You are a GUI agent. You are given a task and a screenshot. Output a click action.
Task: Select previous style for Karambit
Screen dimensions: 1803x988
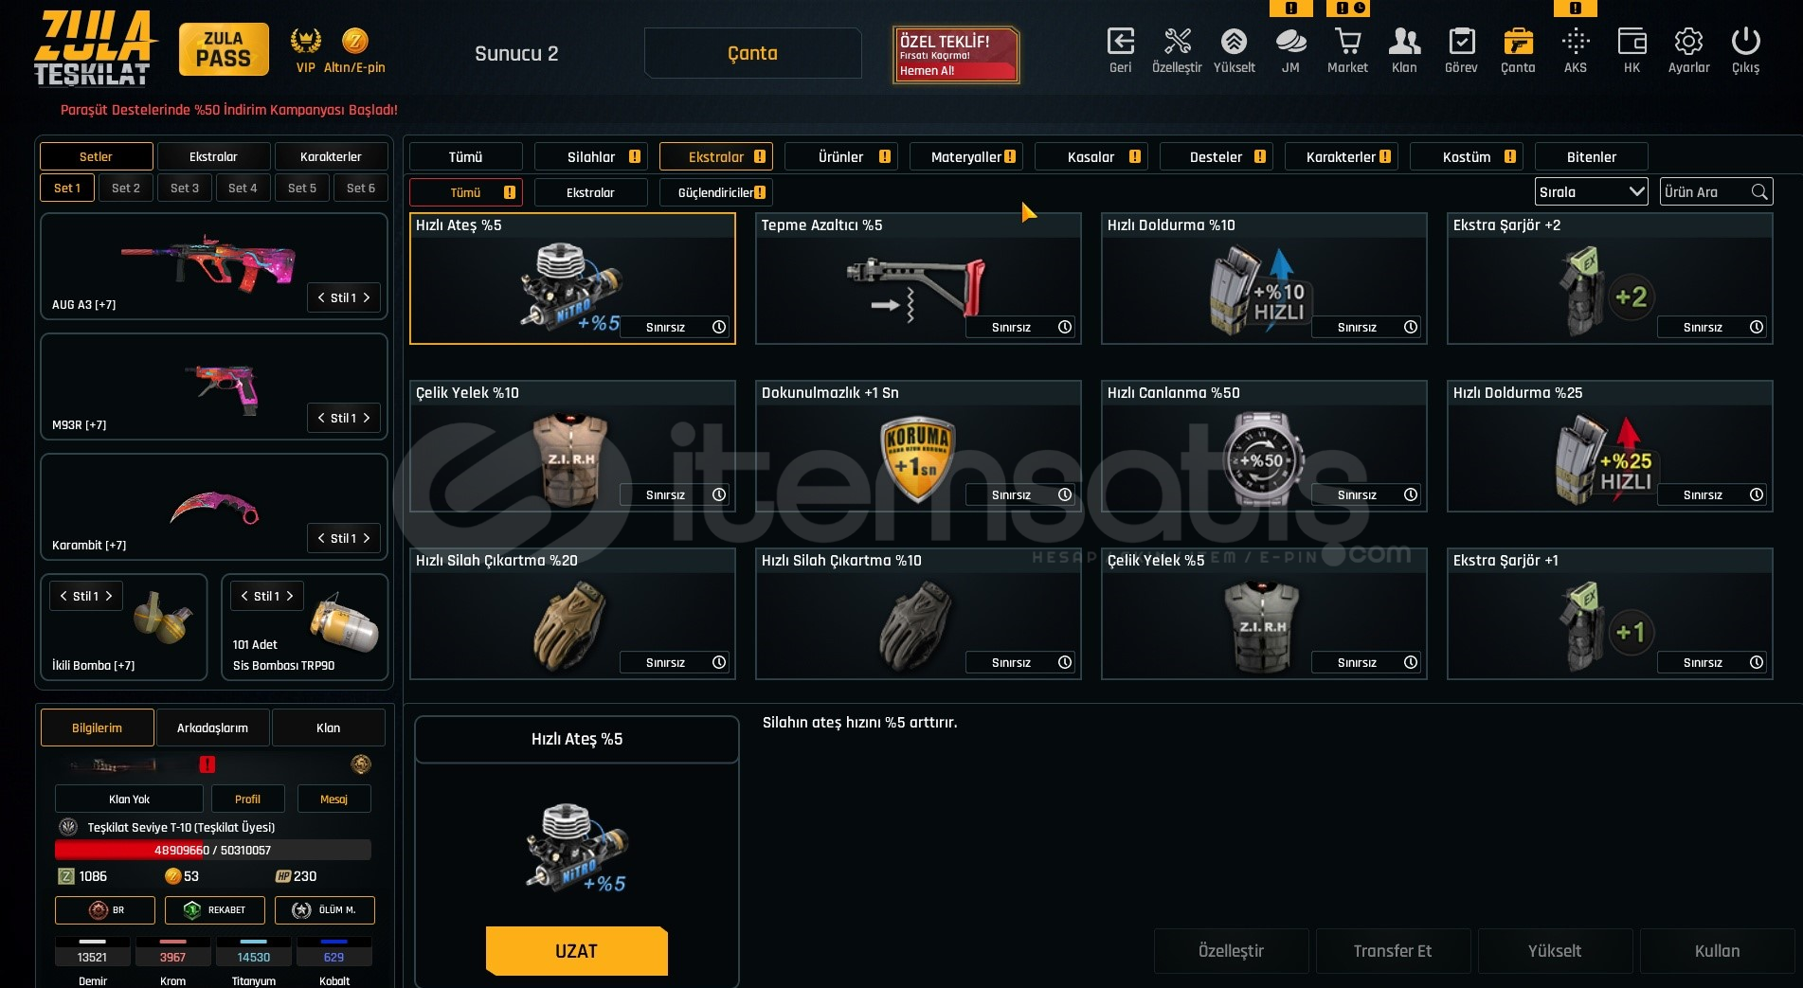(x=321, y=538)
